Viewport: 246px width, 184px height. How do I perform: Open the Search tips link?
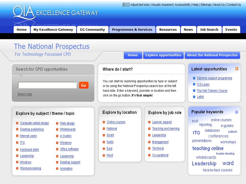tap(25, 94)
